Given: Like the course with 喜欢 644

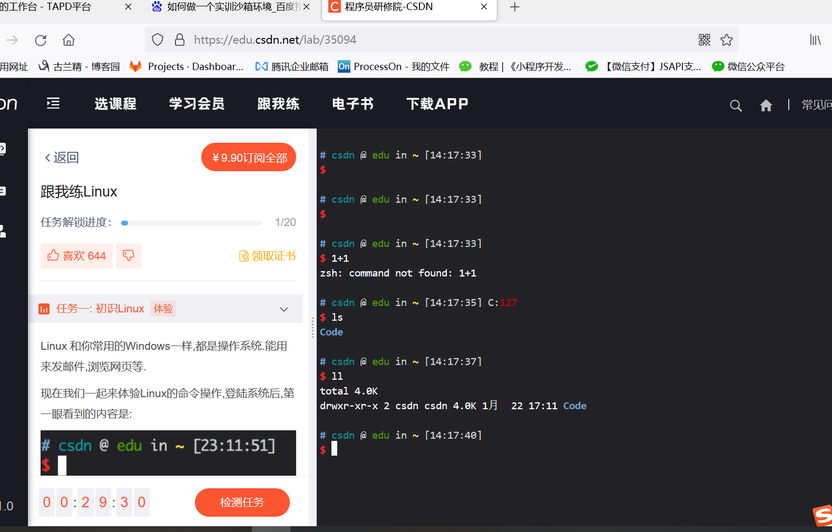Looking at the screenshot, I should coord(76,256).
